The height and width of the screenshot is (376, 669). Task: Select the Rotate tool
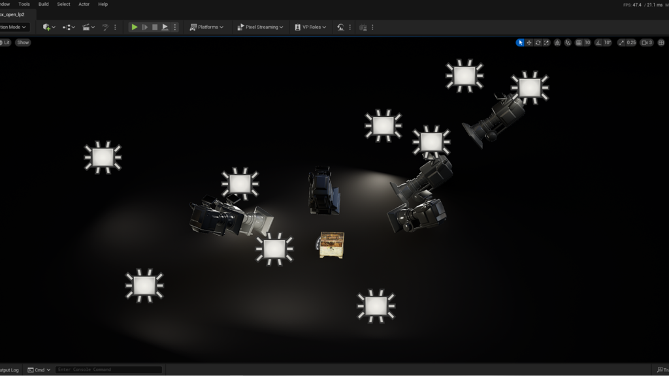pyautogui.click(x=538, y=42)
